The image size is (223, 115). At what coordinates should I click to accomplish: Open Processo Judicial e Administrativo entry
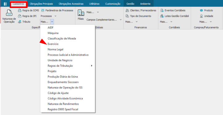[68, 55]
